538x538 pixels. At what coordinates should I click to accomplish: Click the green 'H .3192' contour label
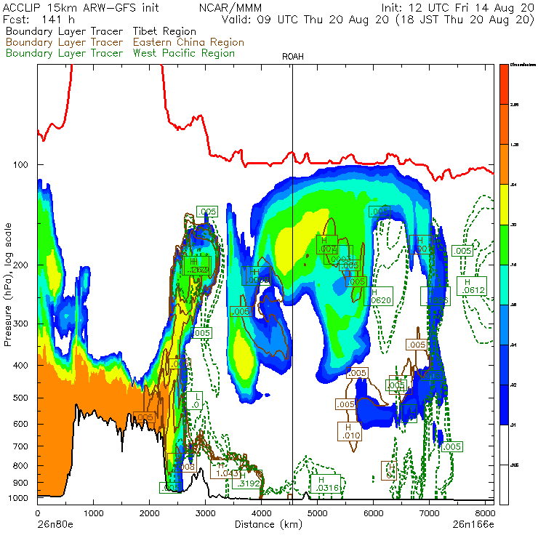pos(247,479)
